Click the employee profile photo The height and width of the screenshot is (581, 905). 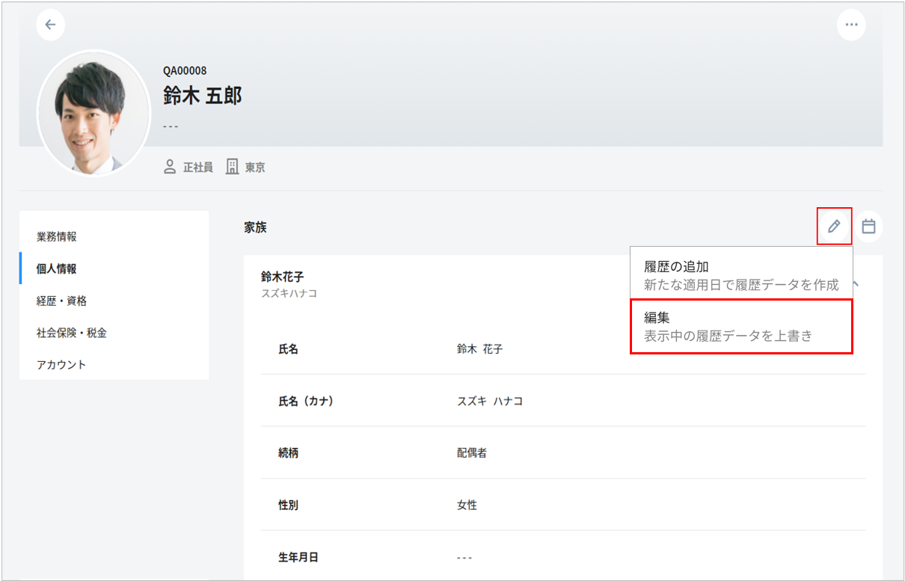93,113
